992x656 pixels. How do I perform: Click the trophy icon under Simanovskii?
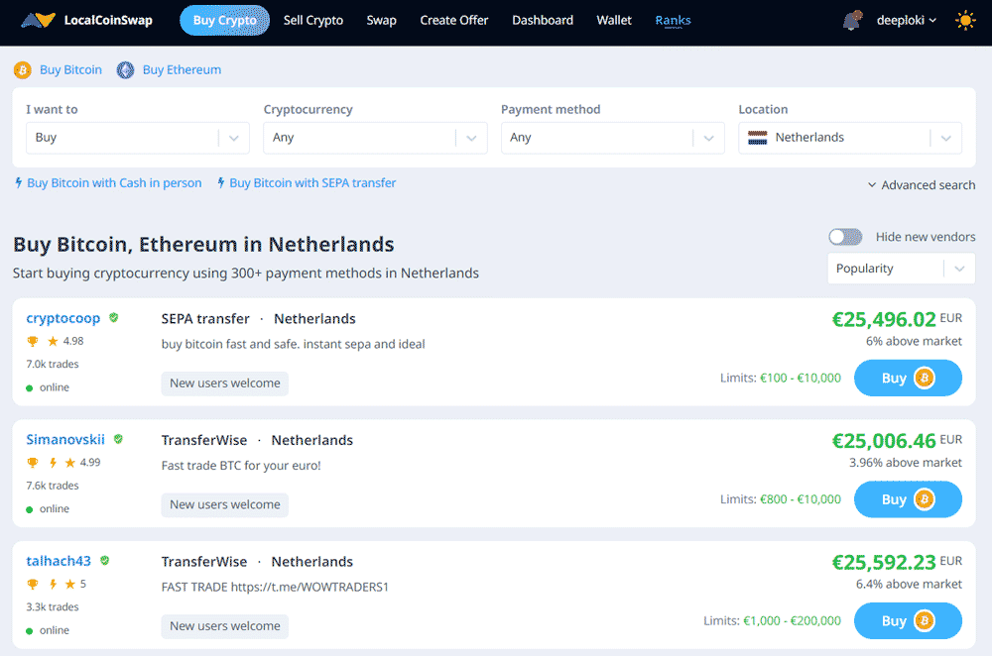pos(33,463)
